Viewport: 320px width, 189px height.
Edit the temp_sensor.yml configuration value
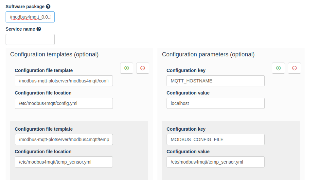(215, 162)
